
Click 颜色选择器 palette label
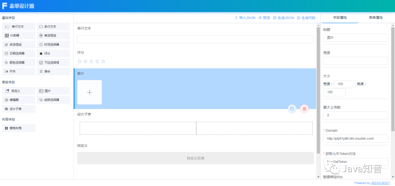pos(17,62)
